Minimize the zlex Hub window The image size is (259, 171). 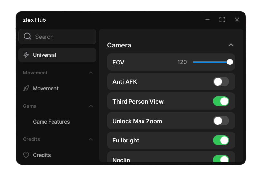[207, 20]
